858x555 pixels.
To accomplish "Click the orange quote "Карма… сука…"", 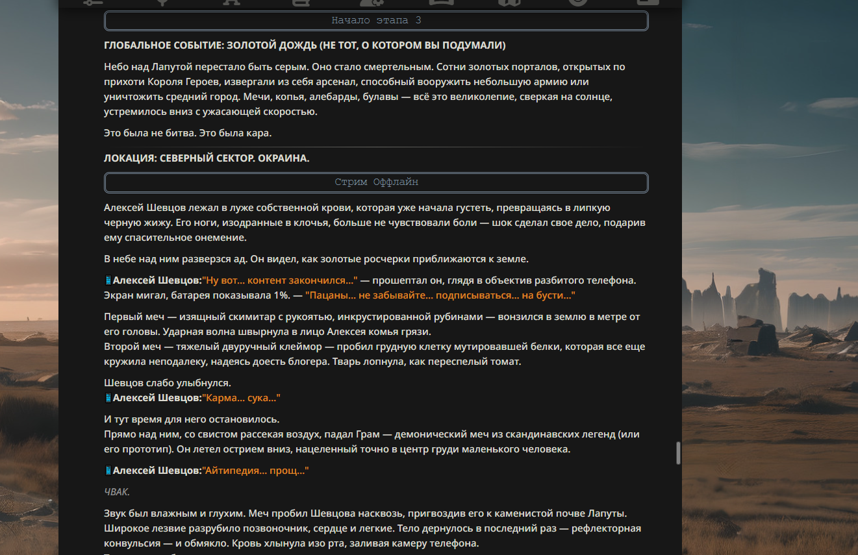I will 241,398.
